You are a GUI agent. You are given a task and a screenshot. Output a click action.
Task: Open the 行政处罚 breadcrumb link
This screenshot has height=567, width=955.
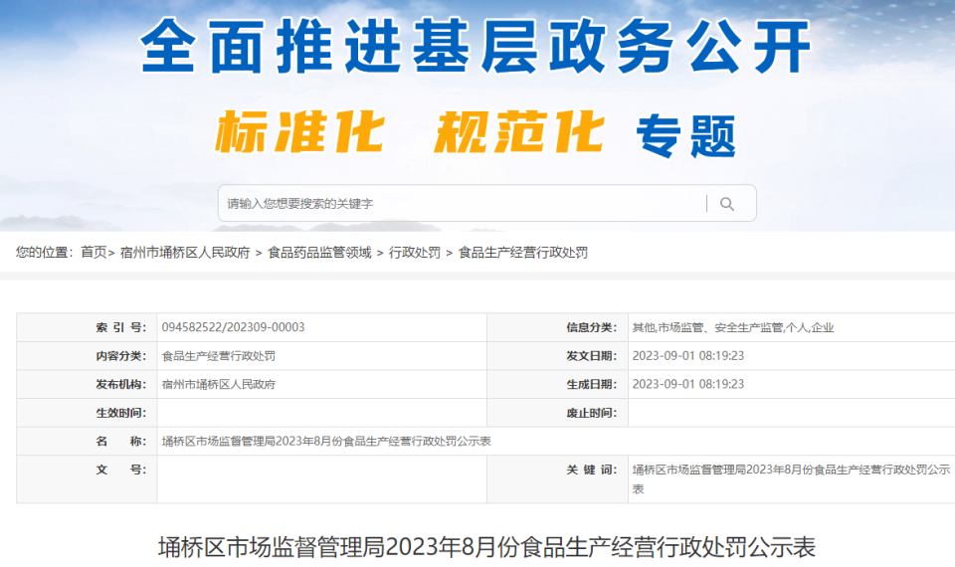click(415, 252)
